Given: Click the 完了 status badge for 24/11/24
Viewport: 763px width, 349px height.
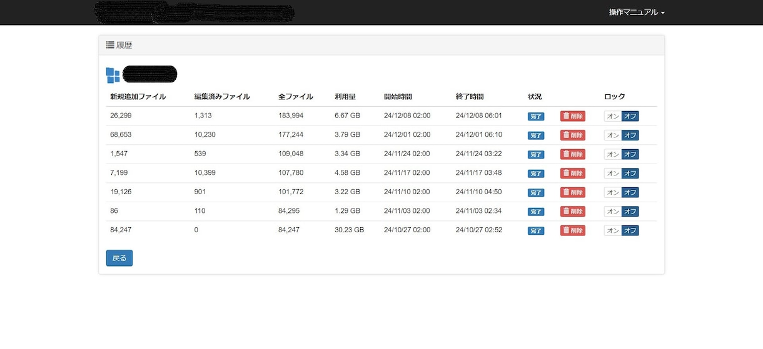Looking at the screenshot, I should [x=536, y=155].
